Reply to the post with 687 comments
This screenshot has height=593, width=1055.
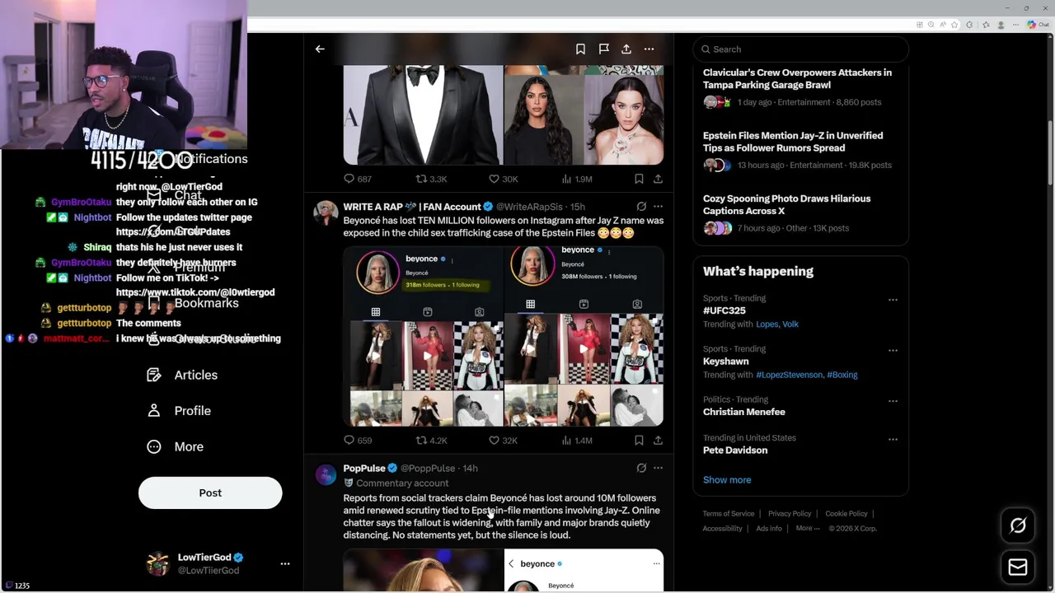pos(357,179)
